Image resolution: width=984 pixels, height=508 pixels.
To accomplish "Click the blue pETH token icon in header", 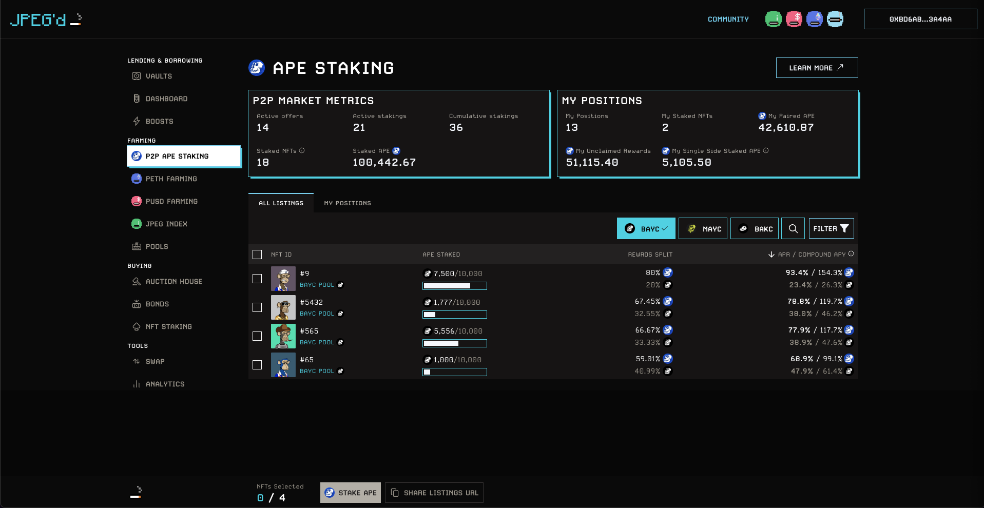I will (x=814, y=19).
